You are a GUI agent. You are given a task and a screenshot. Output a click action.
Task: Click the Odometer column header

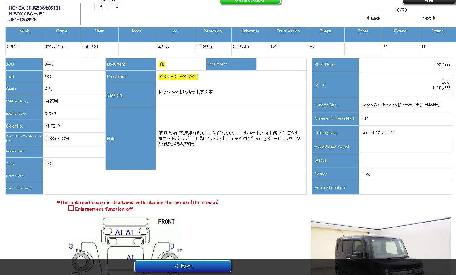click(x=250, y=31)
